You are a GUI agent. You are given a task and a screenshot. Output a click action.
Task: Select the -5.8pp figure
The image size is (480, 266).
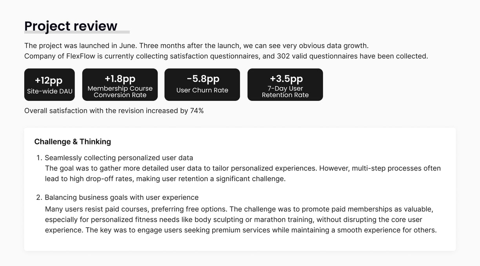click(x=202, y=79)
